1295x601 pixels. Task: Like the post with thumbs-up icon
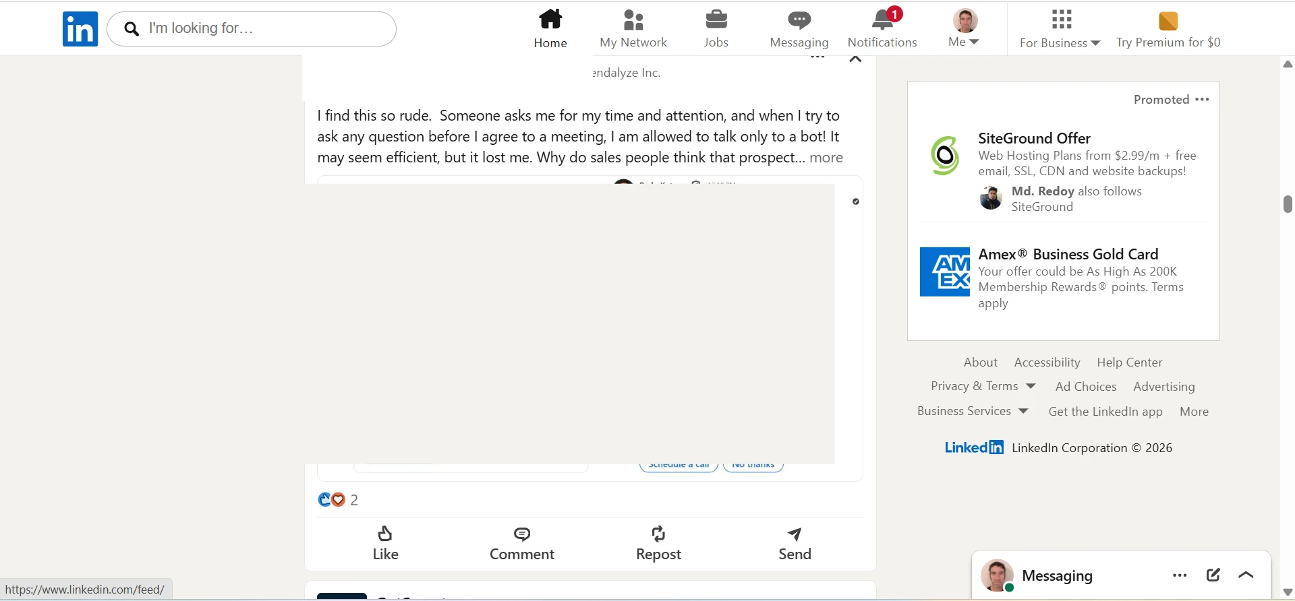[x=386, y=544]
